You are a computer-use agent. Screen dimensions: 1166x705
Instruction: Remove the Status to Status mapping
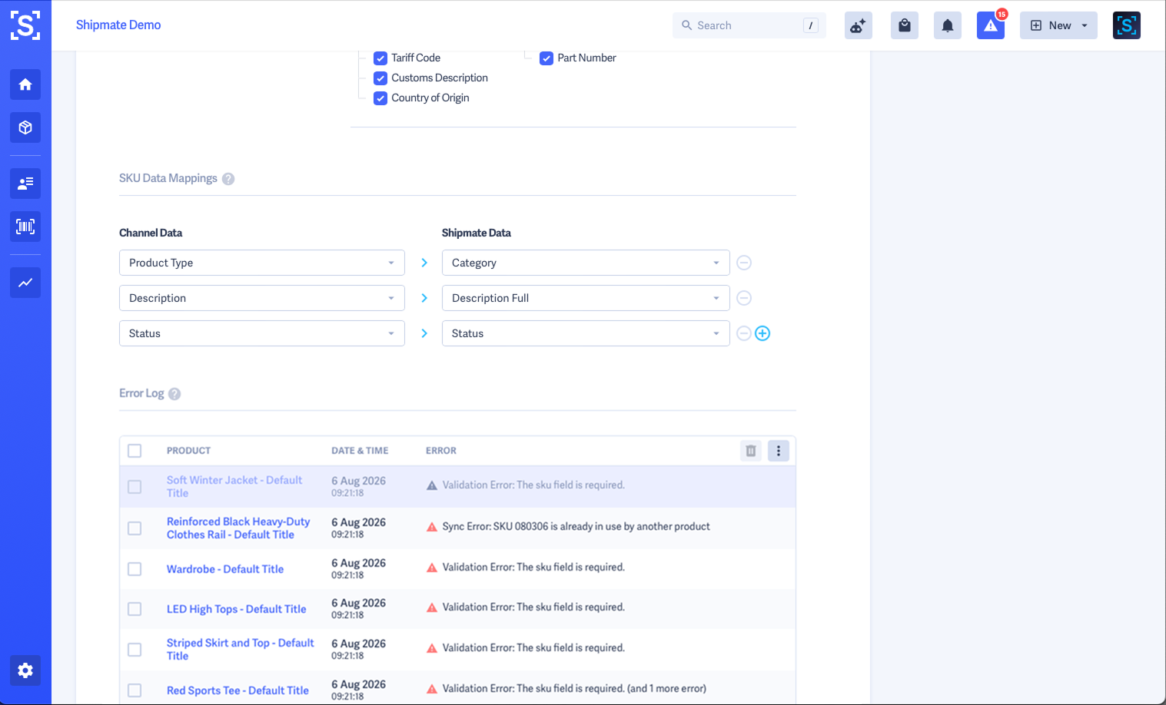744,333
